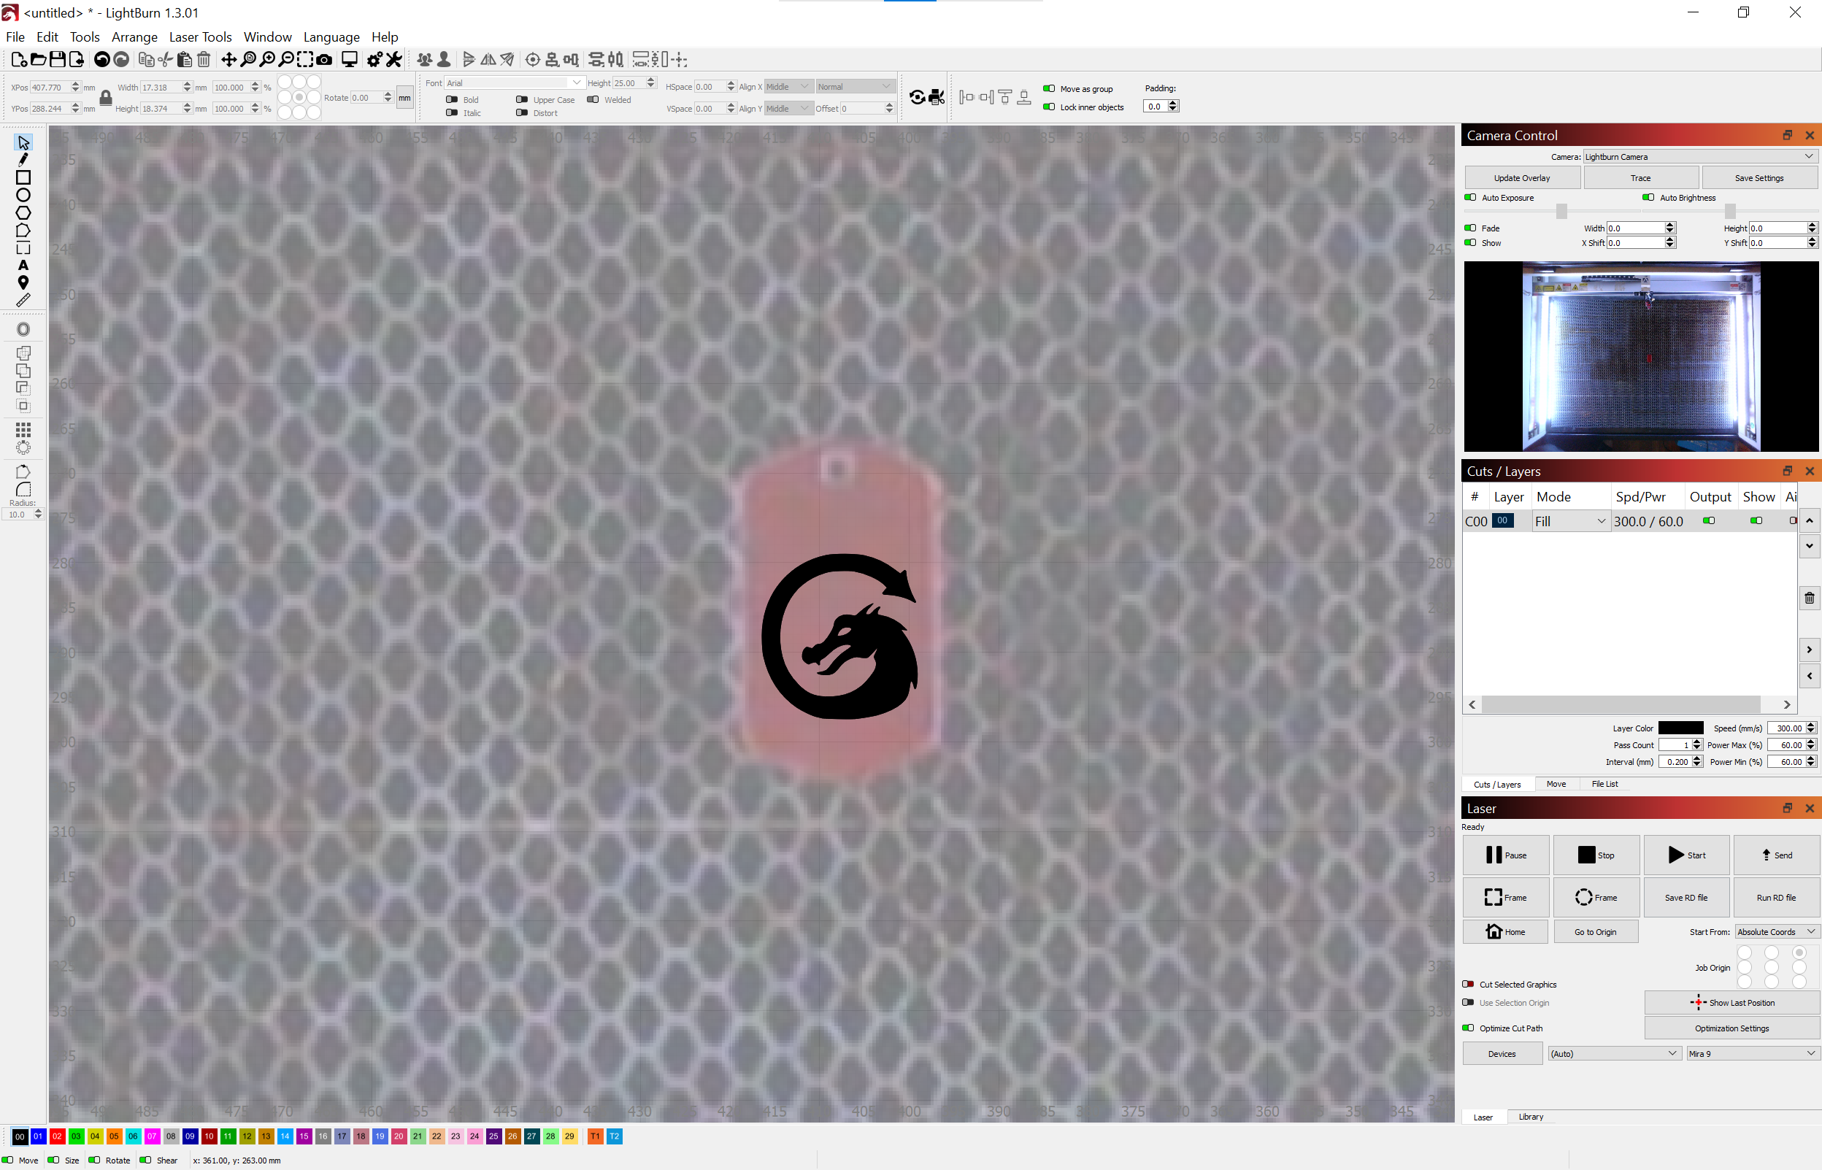Select the Draw Lines pencil tool
Viewport: 1822px width, 1170px height.
point(23,160)
